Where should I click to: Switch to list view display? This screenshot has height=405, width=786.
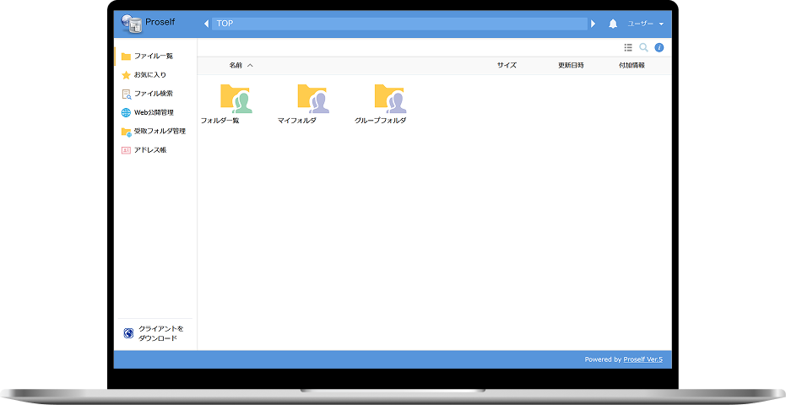click(x=628, y=47)
